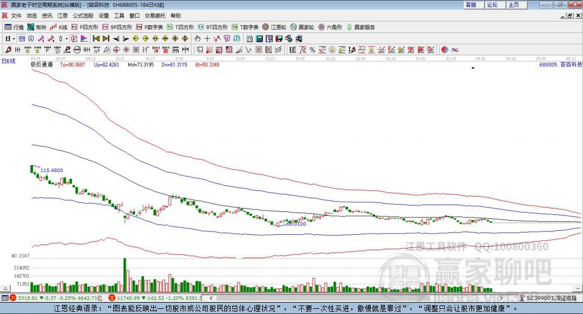Toggle the colored flag chart button
The image size is (583, 314).
tap(84, 39)
